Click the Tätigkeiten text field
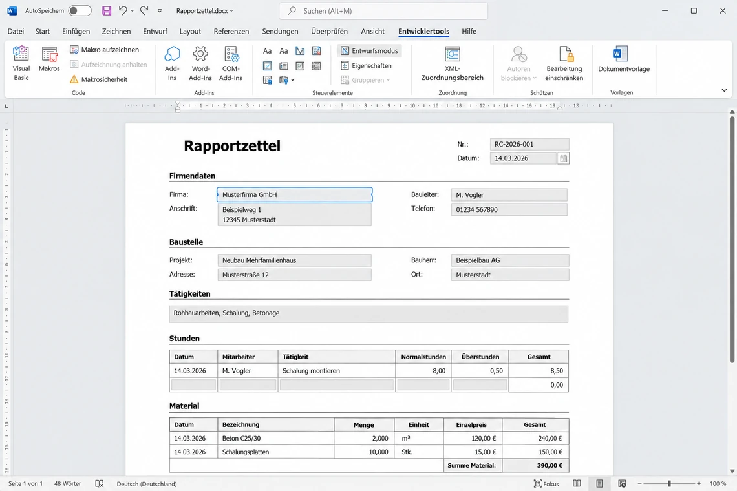 [x=368, y=314]
